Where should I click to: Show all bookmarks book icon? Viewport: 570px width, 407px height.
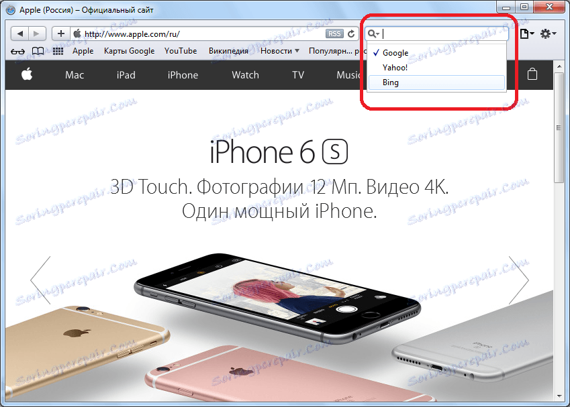(x=38, y=51)
